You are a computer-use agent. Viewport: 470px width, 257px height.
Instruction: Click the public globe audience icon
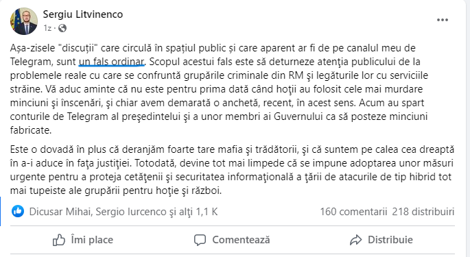[62, 28]
